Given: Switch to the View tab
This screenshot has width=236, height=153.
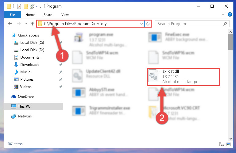Looking at the screenshot, I should coord(65,15).
